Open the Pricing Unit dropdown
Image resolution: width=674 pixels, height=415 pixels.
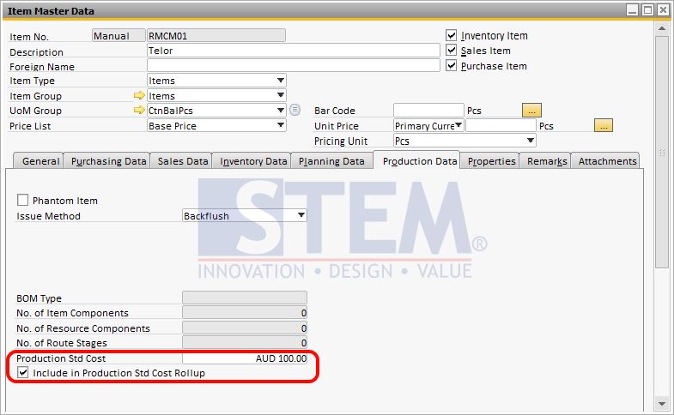pyautogui.click(x=531, y=141)
